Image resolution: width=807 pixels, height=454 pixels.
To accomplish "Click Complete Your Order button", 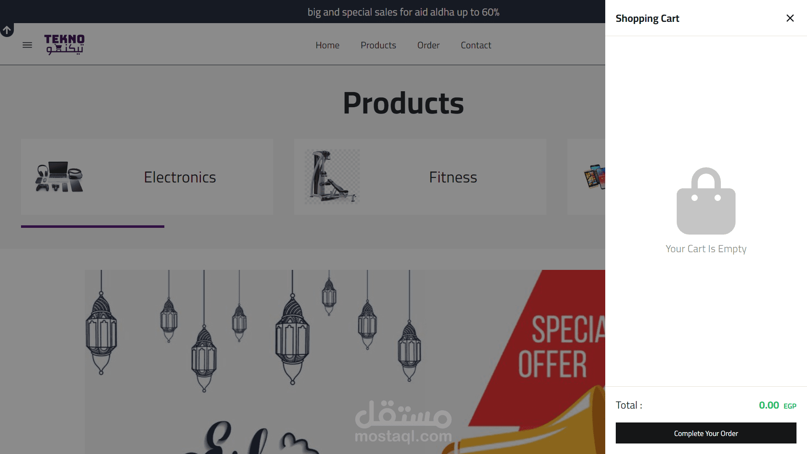I will pyautogui.click(x=706, y=433).
